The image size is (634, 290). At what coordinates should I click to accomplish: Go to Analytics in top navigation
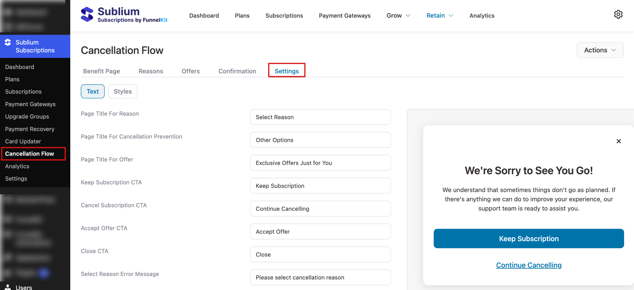(482, 15)
